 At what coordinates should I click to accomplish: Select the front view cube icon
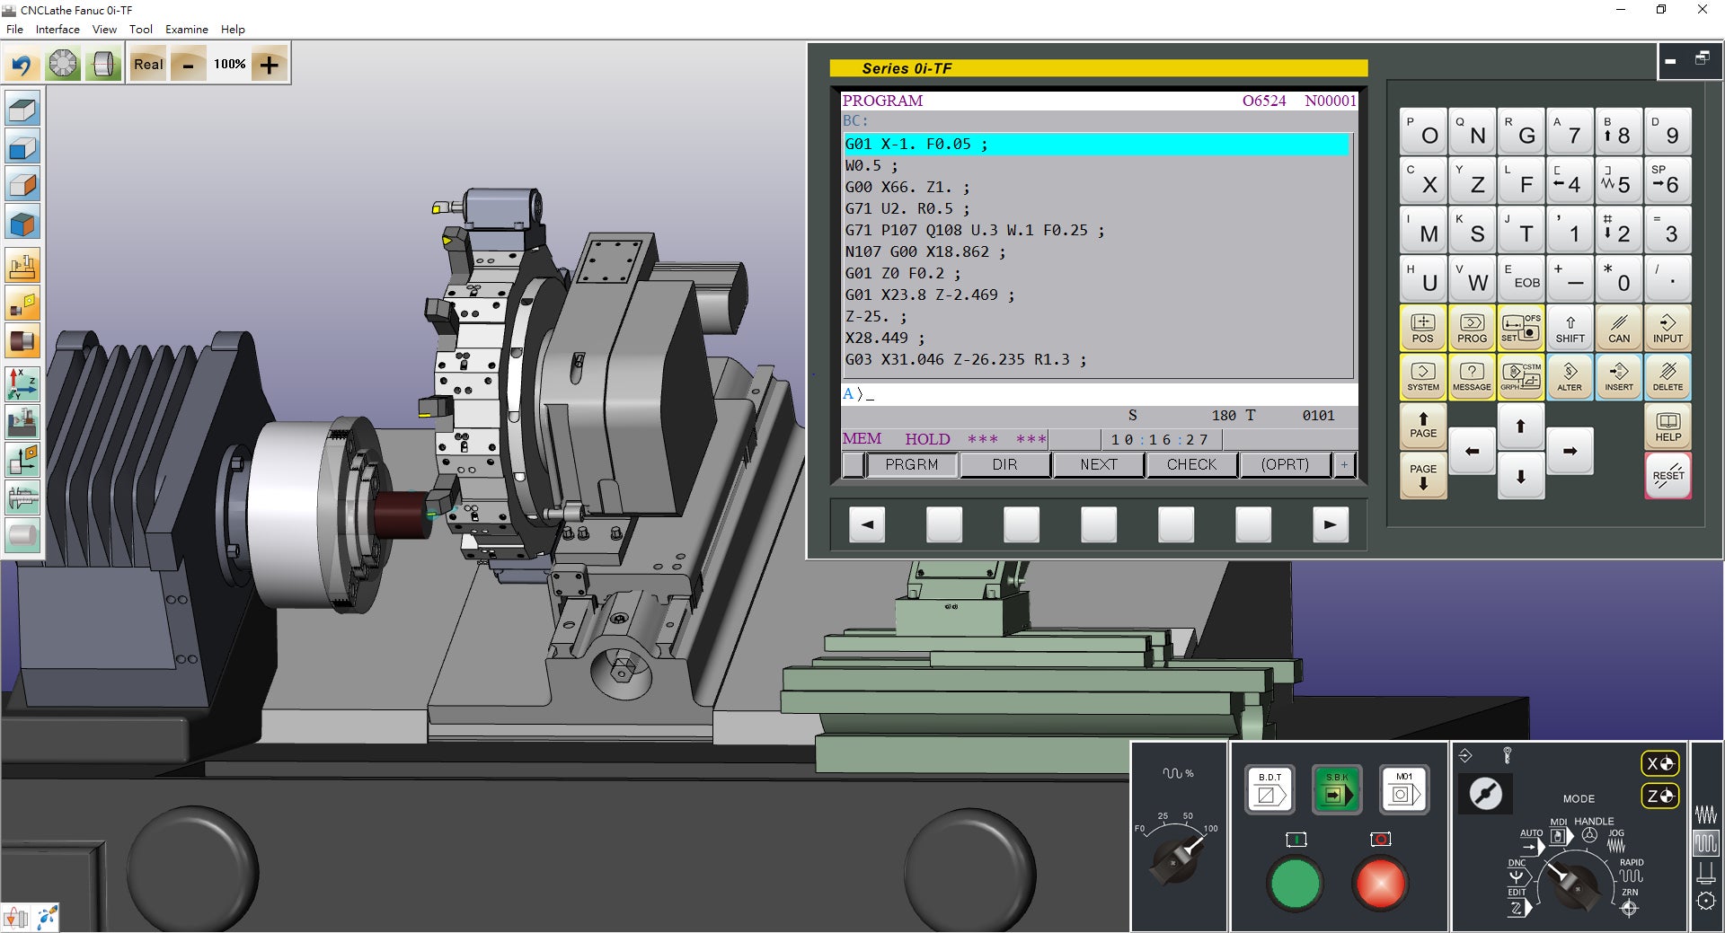click(22, 148)
